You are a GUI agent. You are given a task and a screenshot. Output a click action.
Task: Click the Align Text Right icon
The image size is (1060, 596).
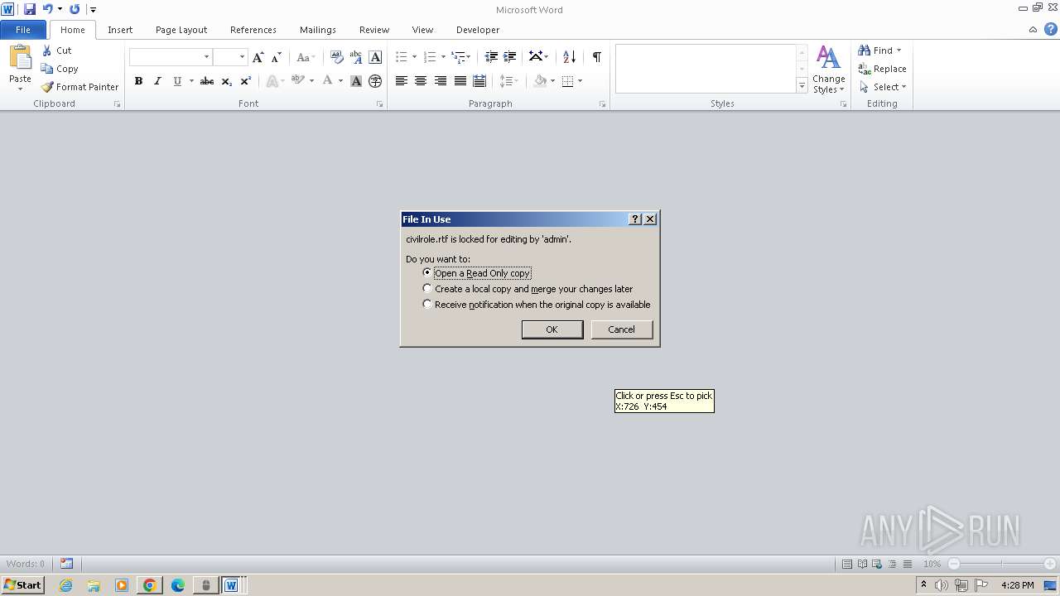tap(440, 81)
